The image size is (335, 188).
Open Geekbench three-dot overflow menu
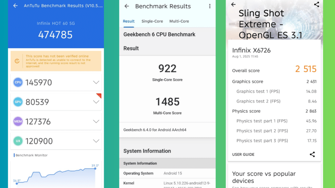click(x=210, y=6)
